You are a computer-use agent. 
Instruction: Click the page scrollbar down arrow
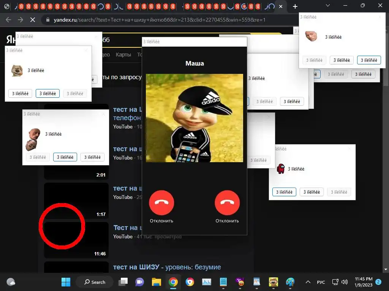386,269
